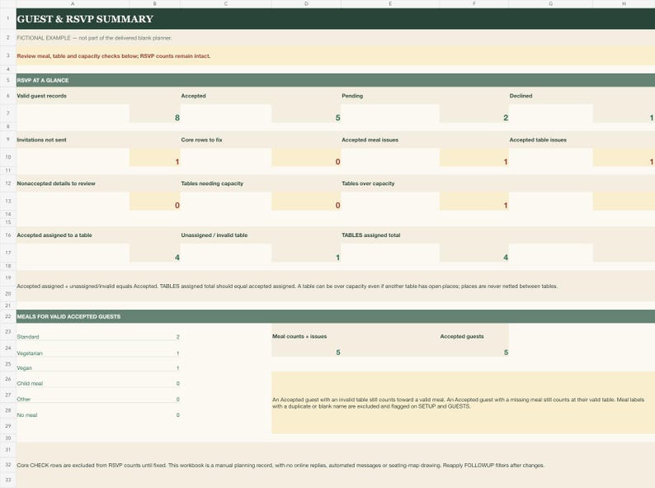
Task: Select column C header
Action: pyautogui.click(x=226, y=4)
